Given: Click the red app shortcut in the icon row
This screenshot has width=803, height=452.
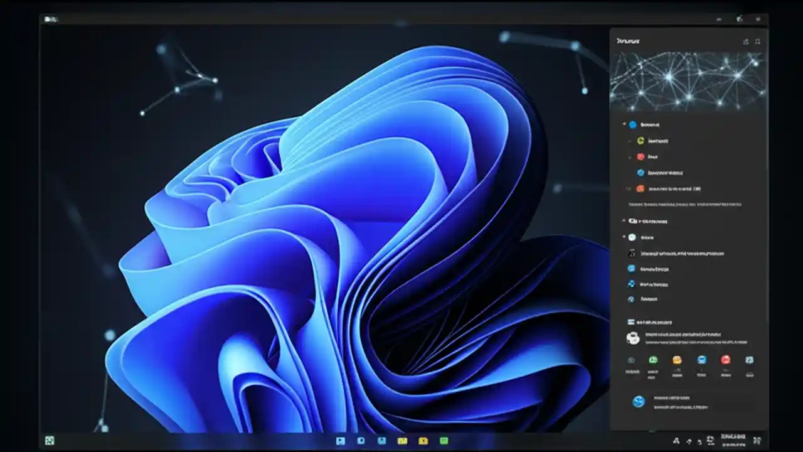Looking at the screenshot, I should [x=725, y=360].
